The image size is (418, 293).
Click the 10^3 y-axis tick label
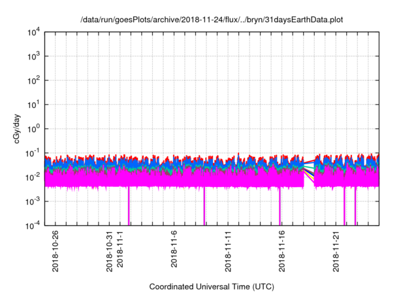[x=34, y=56]
